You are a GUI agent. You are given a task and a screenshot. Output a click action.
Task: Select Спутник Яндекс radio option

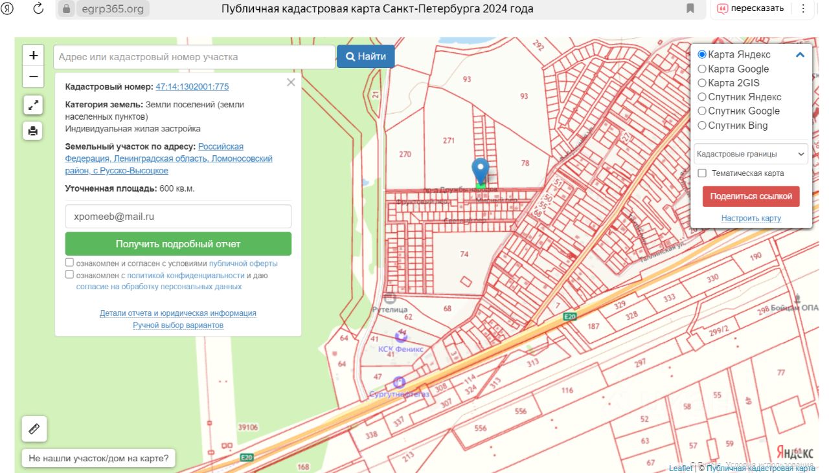tap(701, 97)
